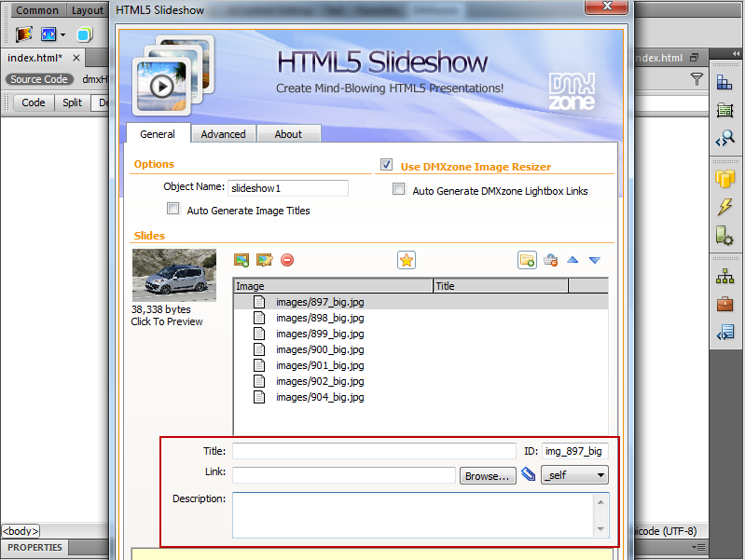
Task: Click description scrollbar up arrow
Action: tap(601, 502)
